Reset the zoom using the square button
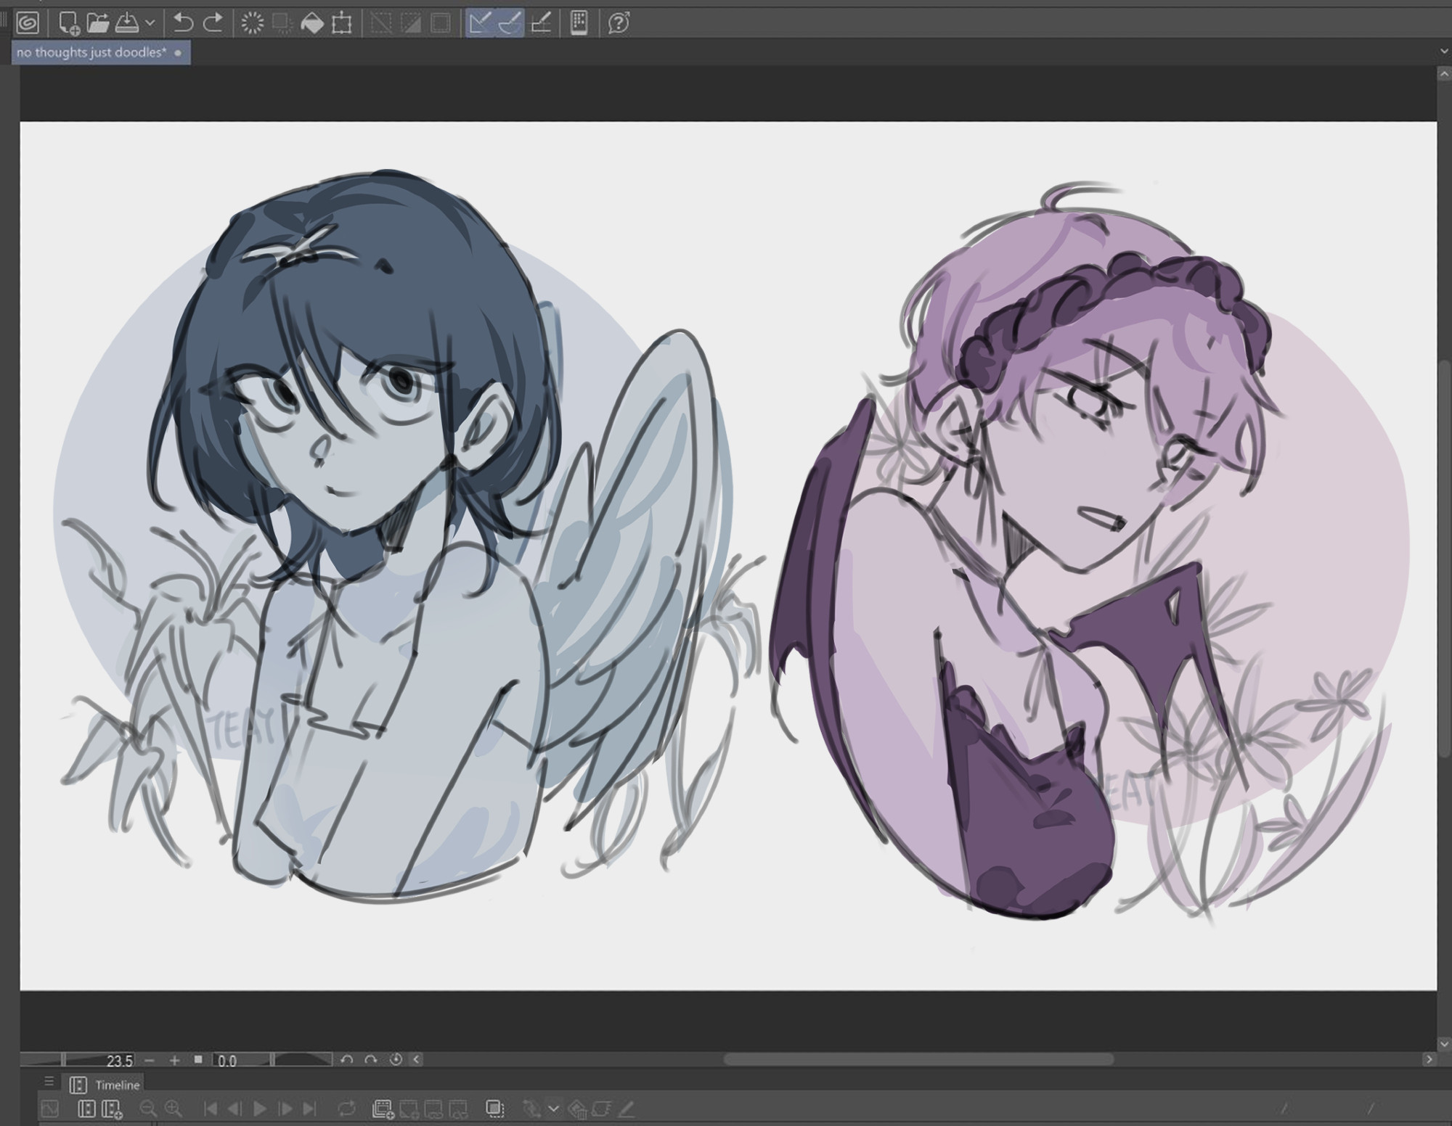1452x1126 pixels. 198,1060
